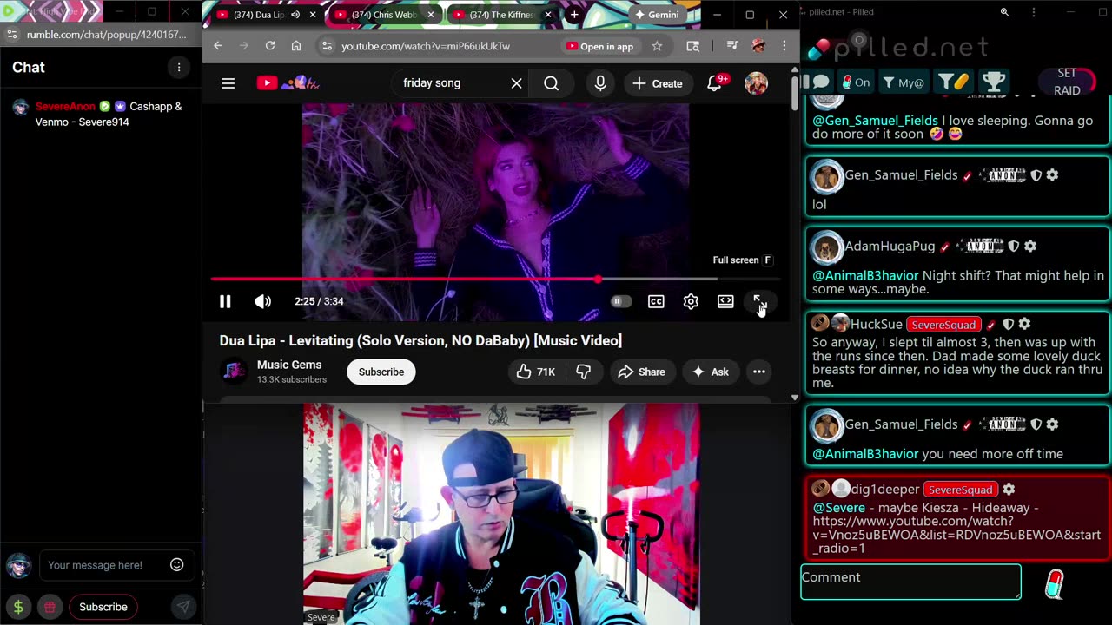Screen dimensions: 1112x625
Task: Open the trophy leaderboard in Pilled
Action: (994, 82)
